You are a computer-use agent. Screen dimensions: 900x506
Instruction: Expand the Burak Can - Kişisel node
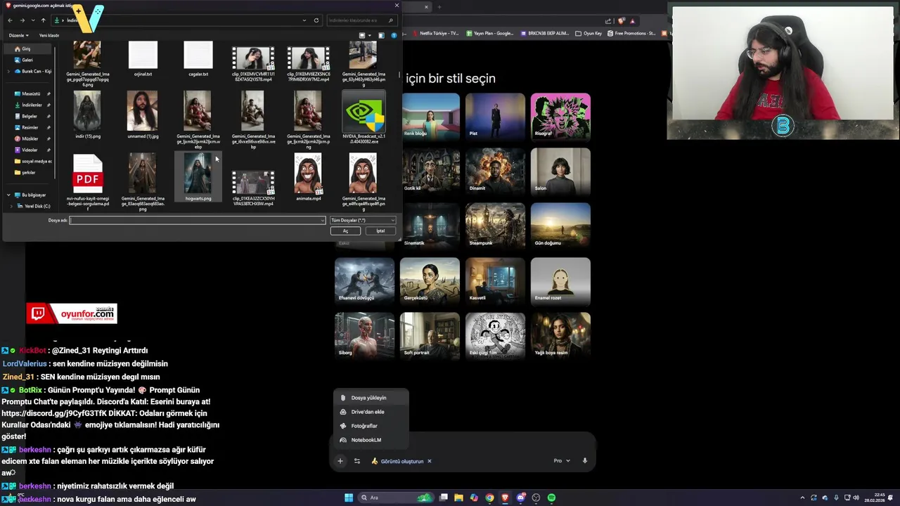pos(8,71)
